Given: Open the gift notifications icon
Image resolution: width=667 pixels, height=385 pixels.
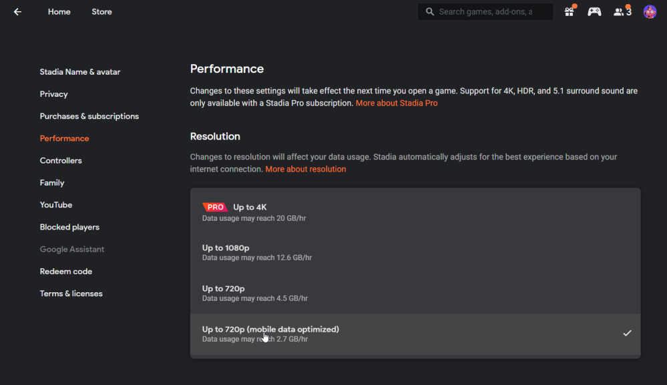Looking at the screenshot, I should tap(569, 12).
